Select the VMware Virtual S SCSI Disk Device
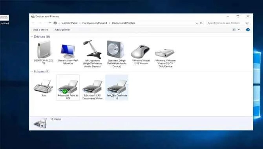The image size is (263, 149). (165, 58)
